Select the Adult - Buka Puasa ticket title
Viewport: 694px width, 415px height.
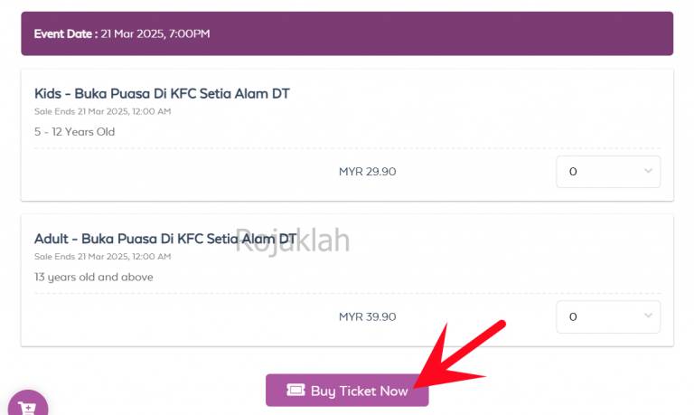(x=165, y=239)
